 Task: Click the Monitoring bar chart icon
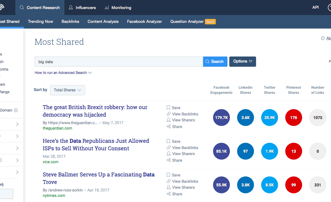[107, 8]
